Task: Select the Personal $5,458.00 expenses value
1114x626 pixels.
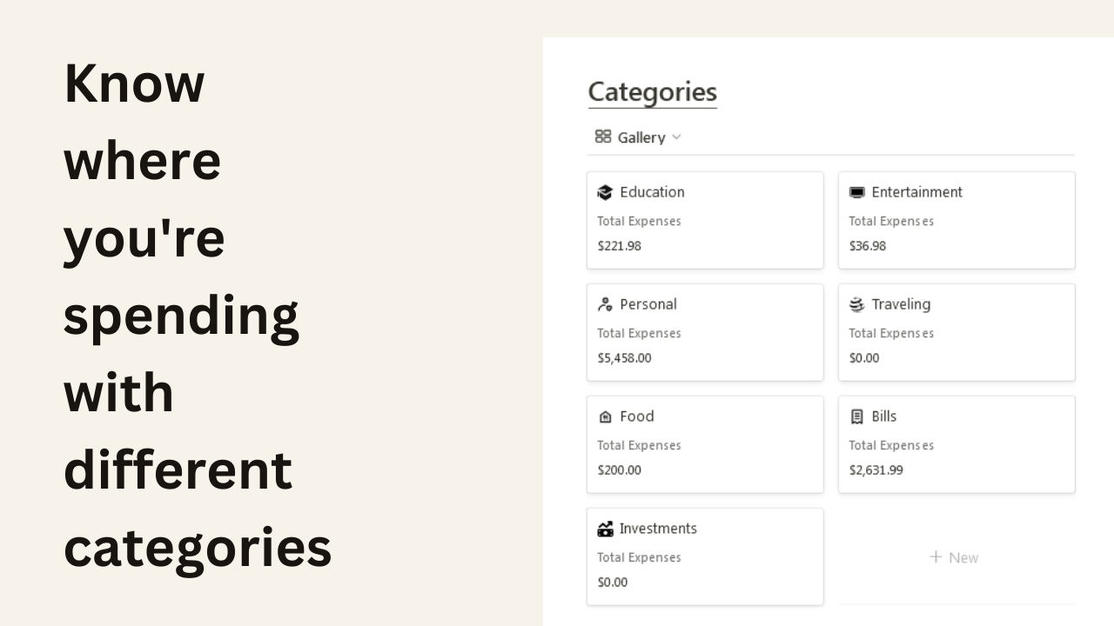Action: point(624,357)
